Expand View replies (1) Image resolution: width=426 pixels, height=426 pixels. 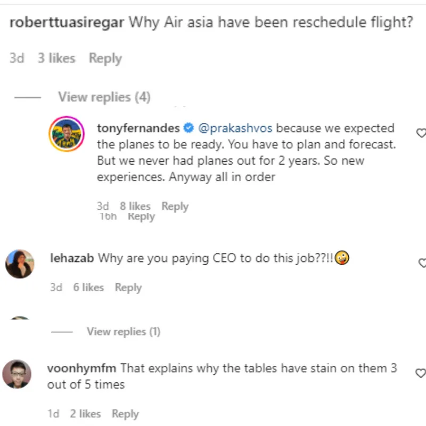coord(123,331)
